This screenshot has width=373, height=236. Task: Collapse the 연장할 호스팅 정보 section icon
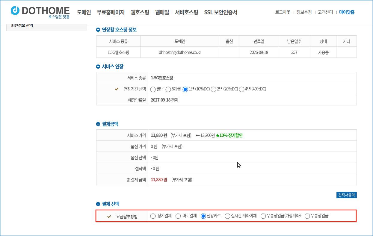tap(98, 30)
